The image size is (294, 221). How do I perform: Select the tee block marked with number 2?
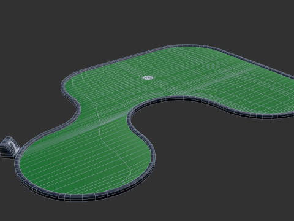click(x=9, y=147)
